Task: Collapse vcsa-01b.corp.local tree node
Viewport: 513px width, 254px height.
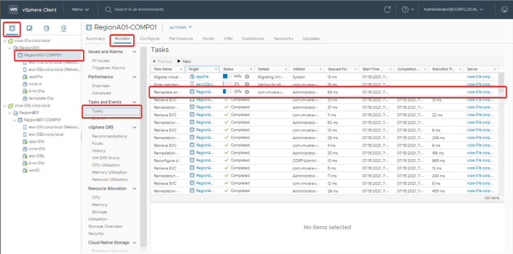Action: (x=5, y=106)
